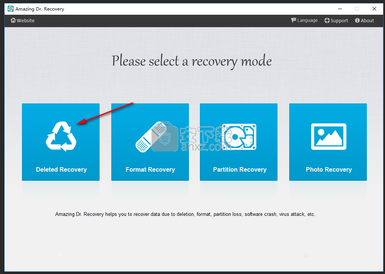Image resolution: width=385 pixels, height=274 pixels.
Task: Click the bandage icon for Format Recovery
Action: 150,137
